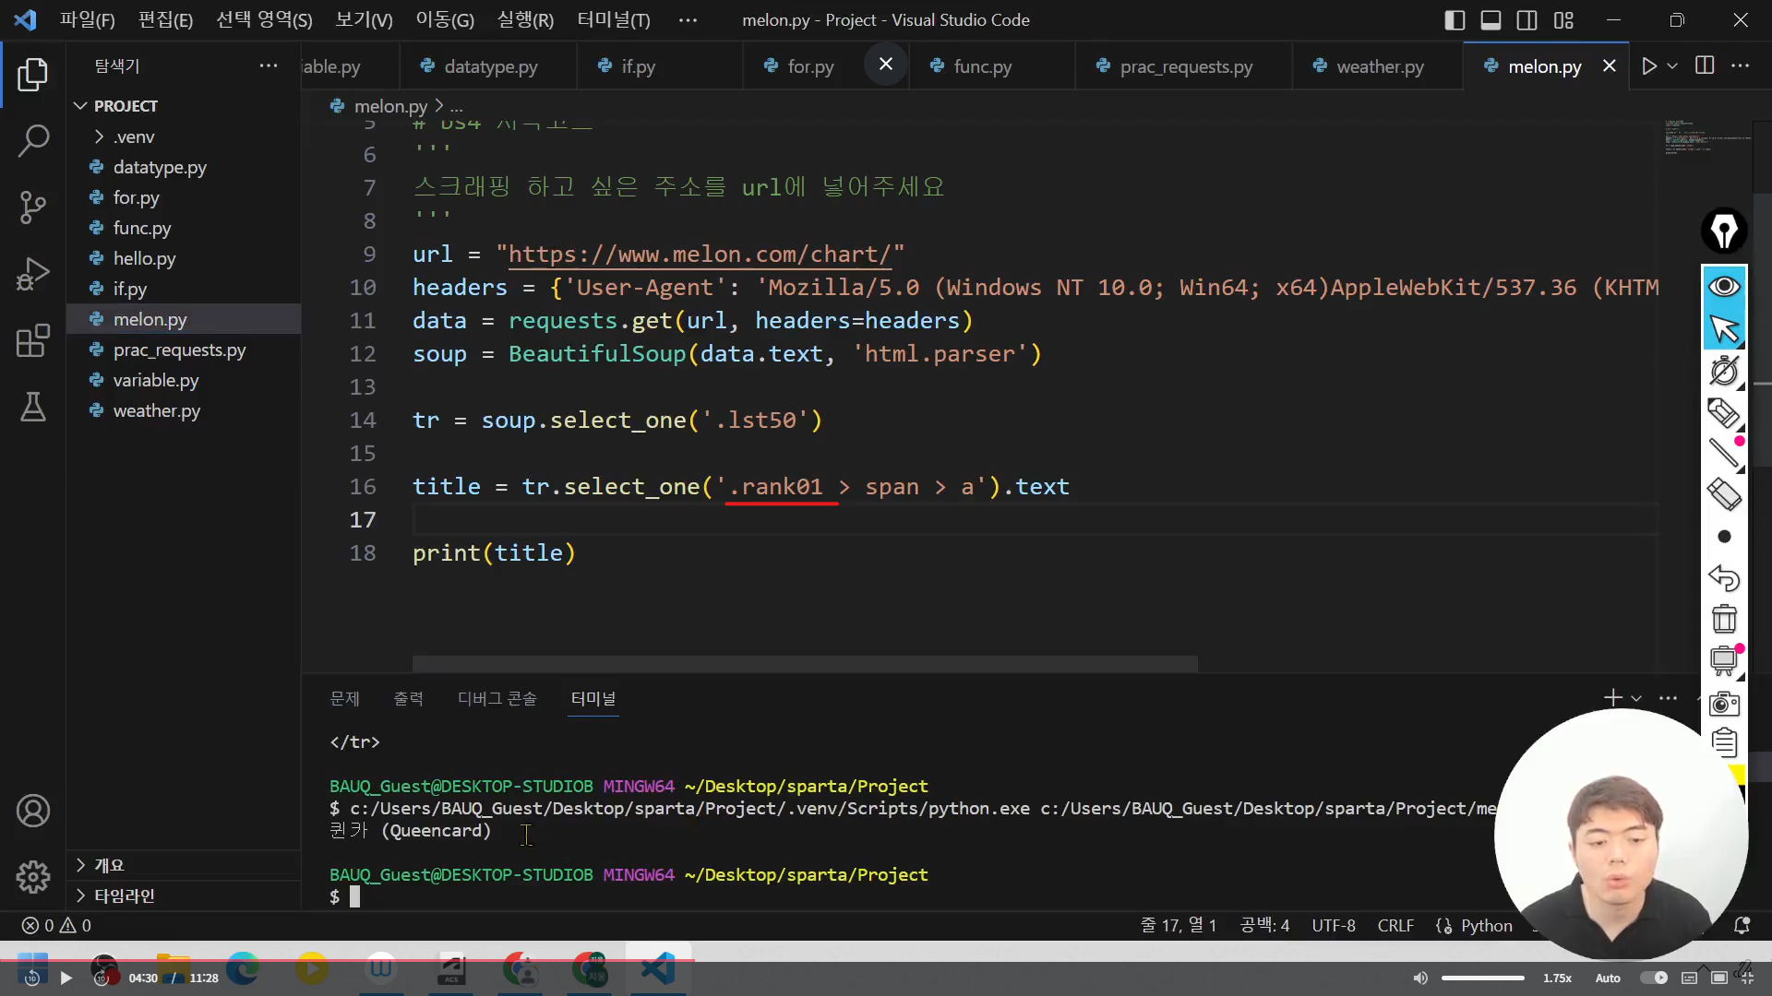This screenshot has width=1772, height=996.
Task: Take a screenshot with the camera tool
Action: click(x=1724, y=704)
